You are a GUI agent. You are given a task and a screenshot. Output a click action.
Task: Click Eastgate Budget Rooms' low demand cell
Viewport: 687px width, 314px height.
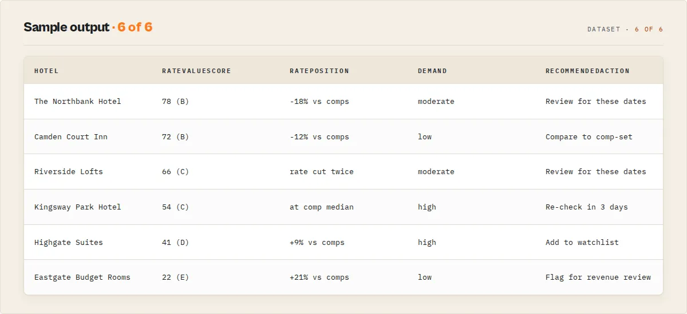pyautogui.click(x=425, y=277)
